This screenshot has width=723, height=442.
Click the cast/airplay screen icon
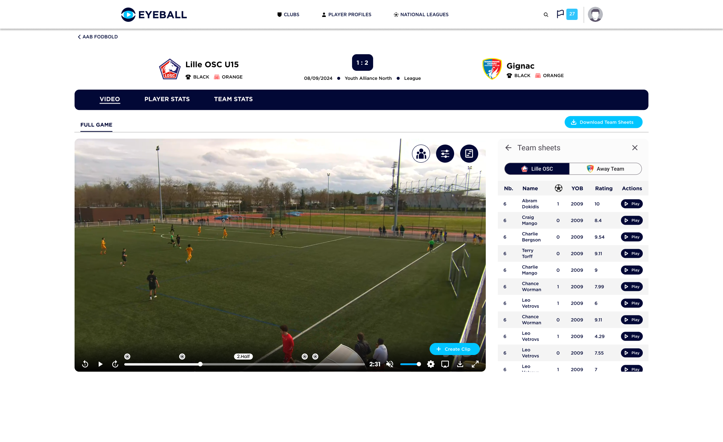coord(445,364)
